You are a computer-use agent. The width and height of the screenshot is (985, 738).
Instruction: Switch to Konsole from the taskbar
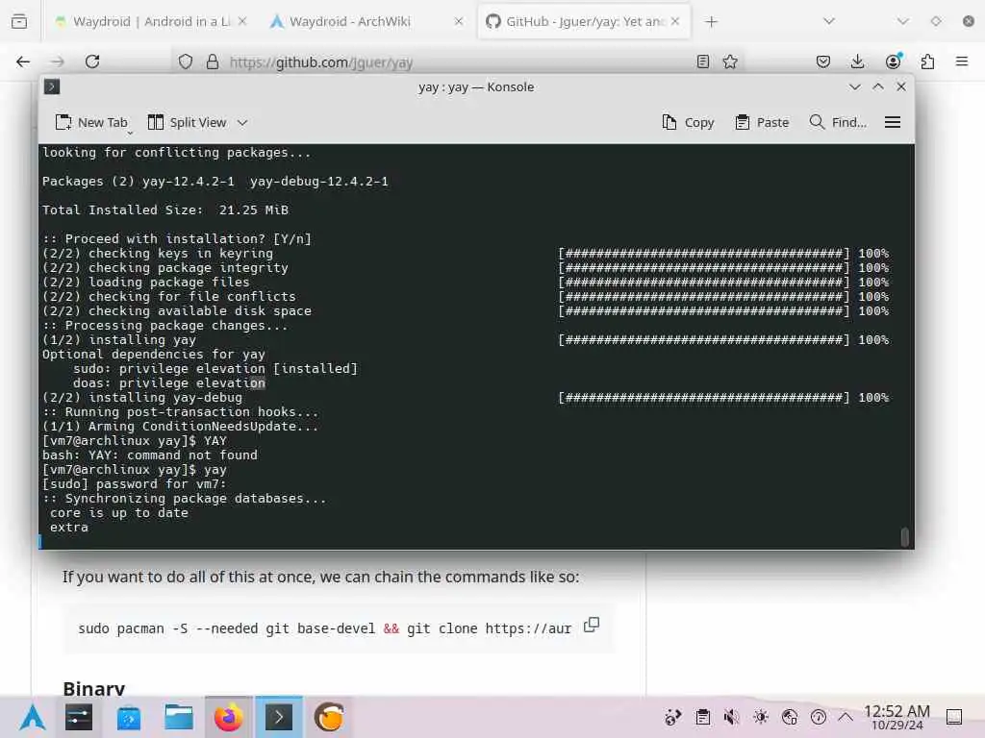tap(279, 717)
